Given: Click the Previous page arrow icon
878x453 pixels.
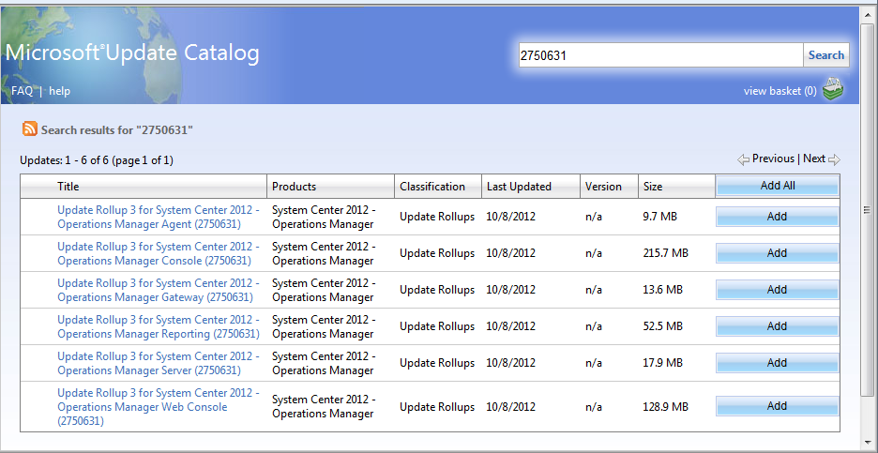Looking at the screenshot, I should click(x=743, y=159).
